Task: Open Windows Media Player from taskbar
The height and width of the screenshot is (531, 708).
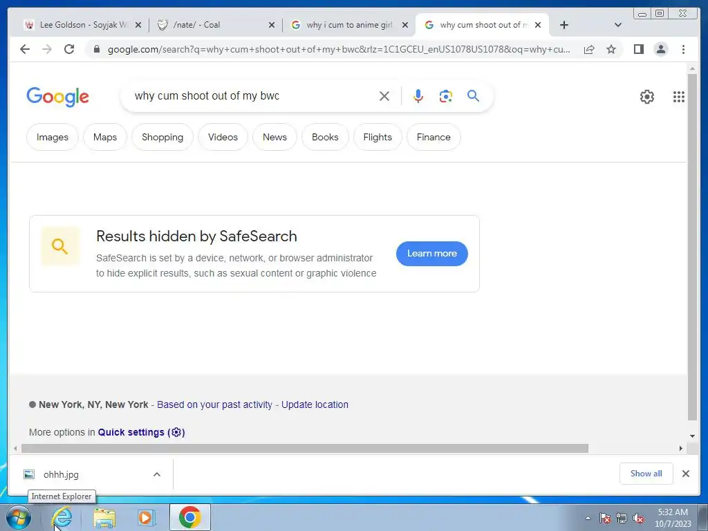Action: coord(146,517)
